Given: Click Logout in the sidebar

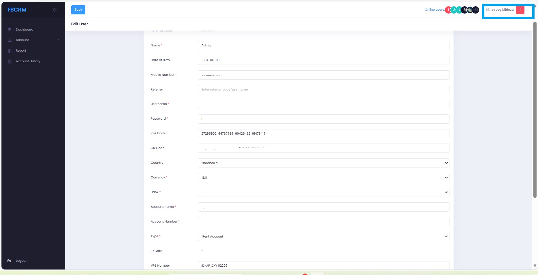Looking at the screenshot, I should pos(21,261).
